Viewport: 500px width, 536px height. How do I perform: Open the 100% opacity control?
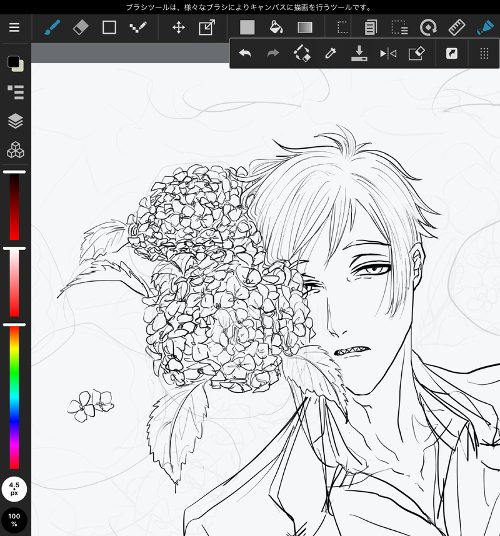pos(14,520)
